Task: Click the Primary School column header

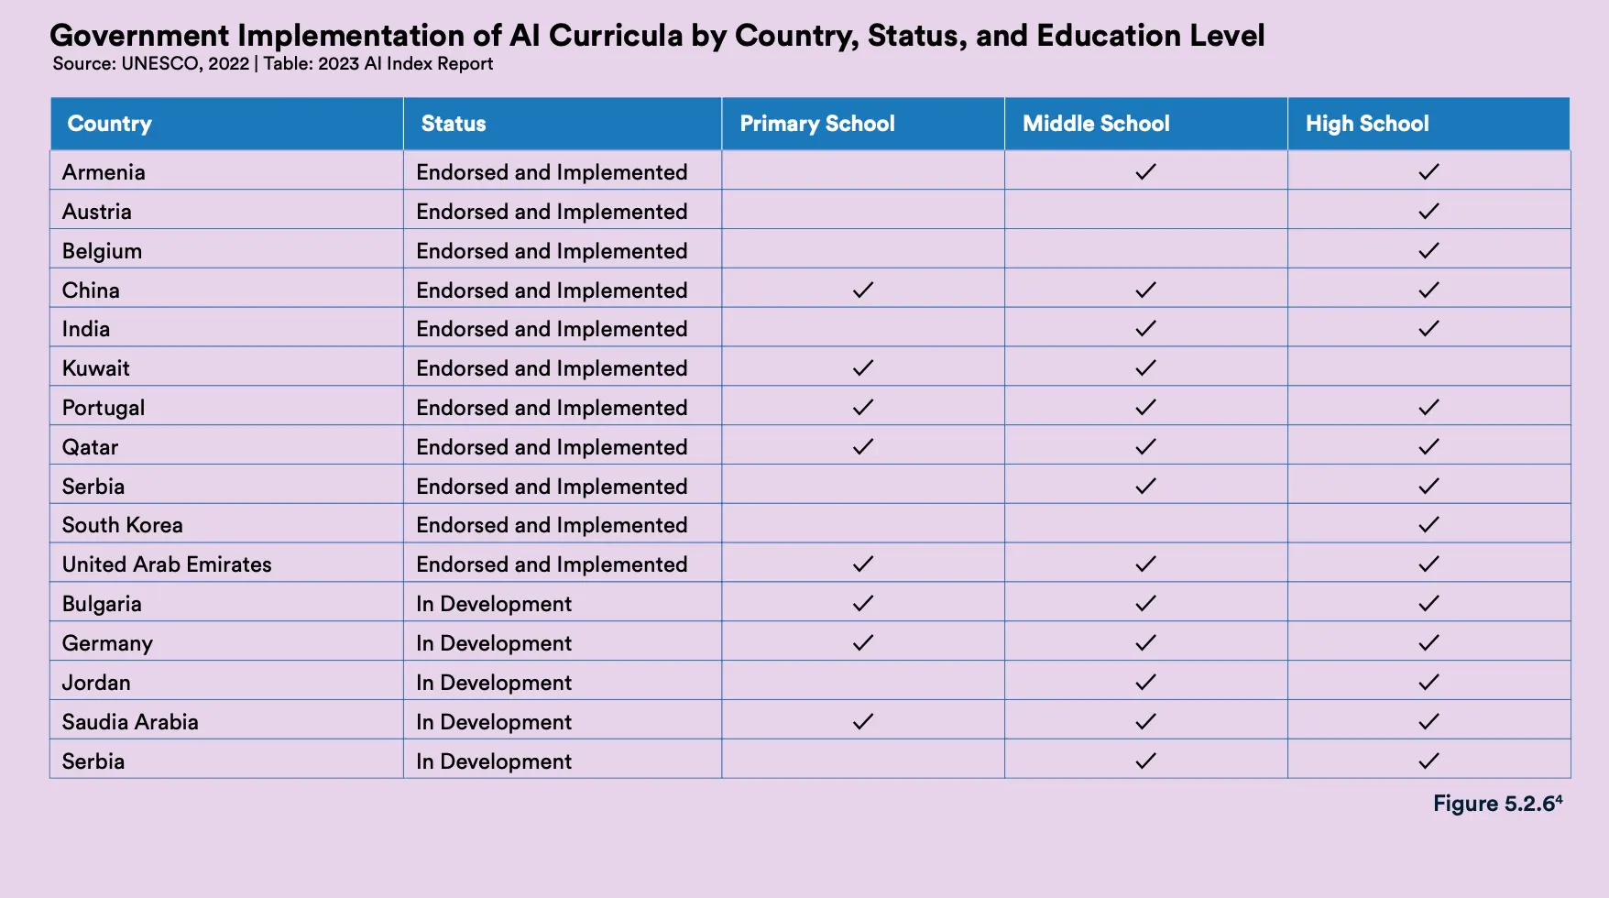Action: 863,124
